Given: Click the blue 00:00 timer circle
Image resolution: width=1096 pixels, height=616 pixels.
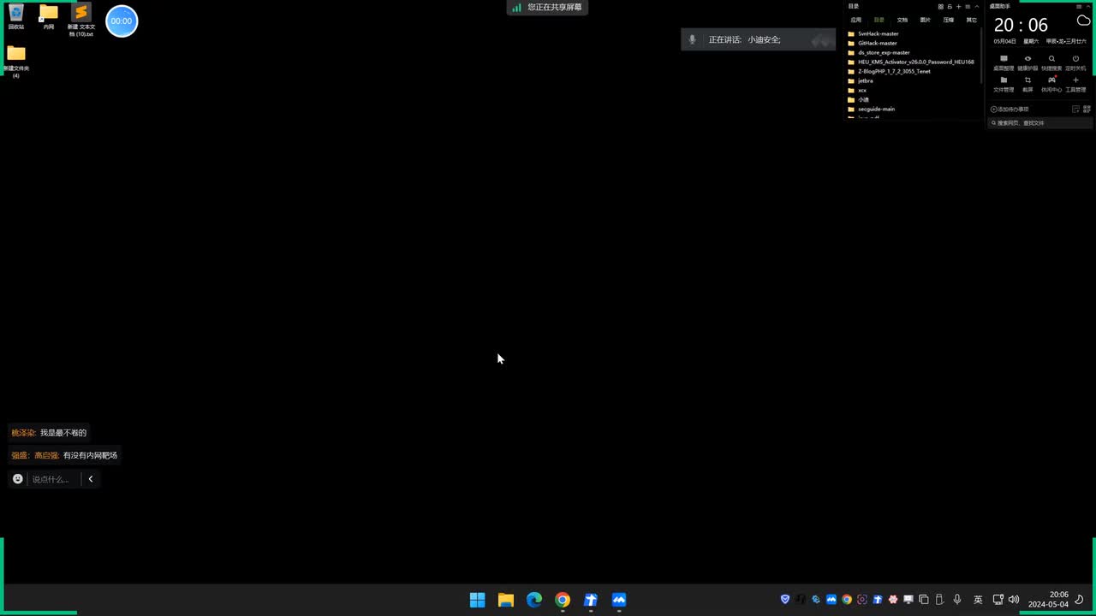Looking at the screenshot, I should point(122,21).
